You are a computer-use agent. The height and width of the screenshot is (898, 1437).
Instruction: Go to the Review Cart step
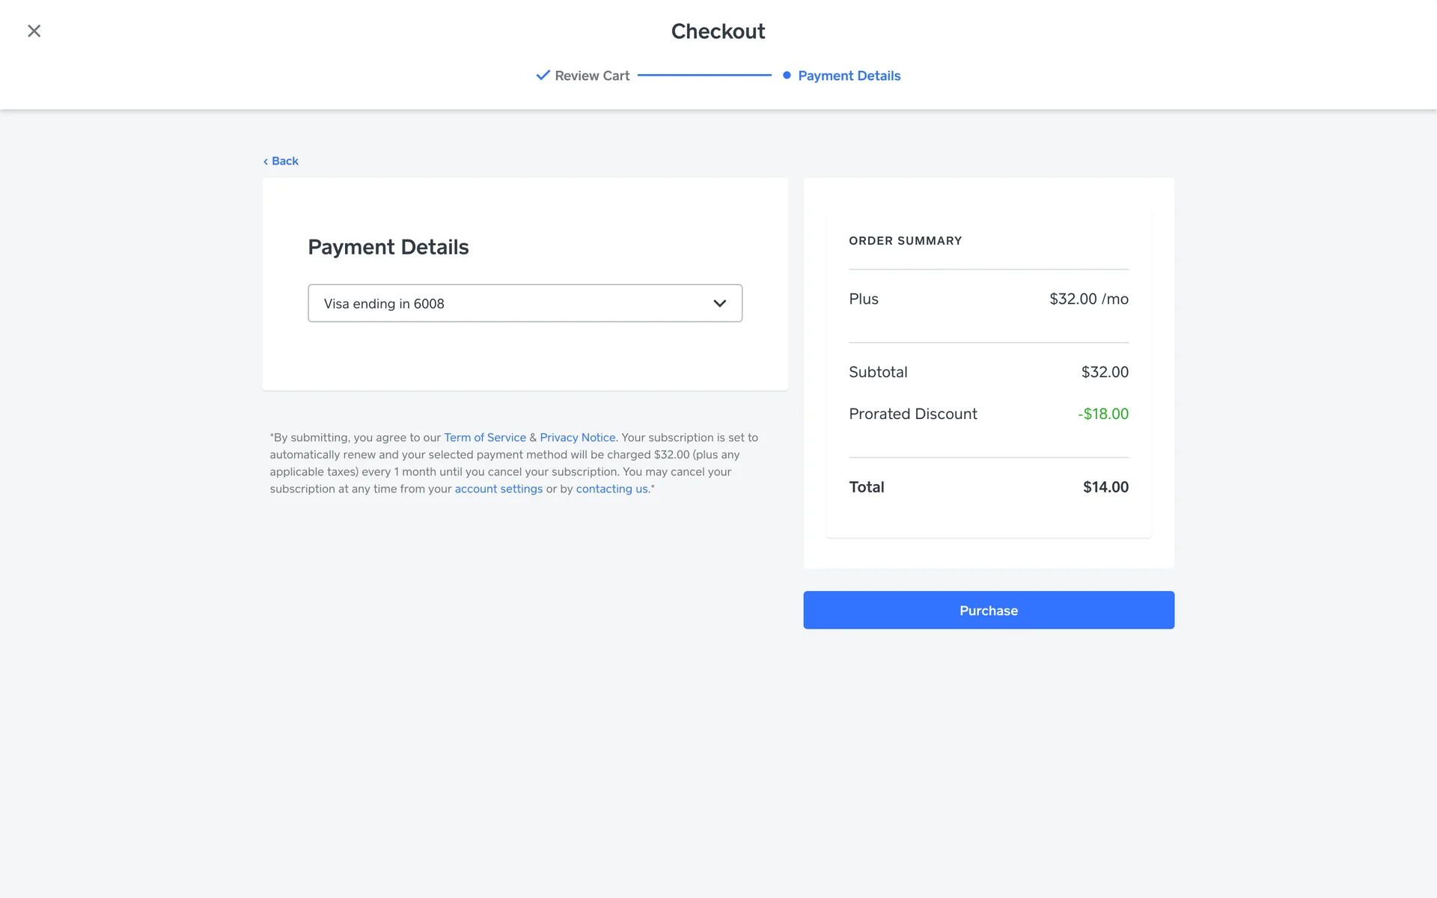pos(592,76)
